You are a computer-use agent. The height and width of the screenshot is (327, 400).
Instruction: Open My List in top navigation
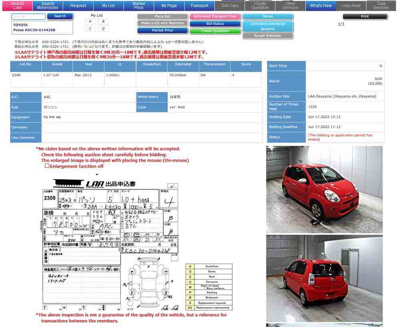[108, 5]
